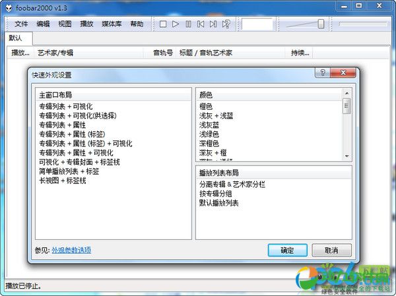This screenshot has height=296, width=396.
Task: Select the 浅灰蓝 color scheme
Action: 211,125
